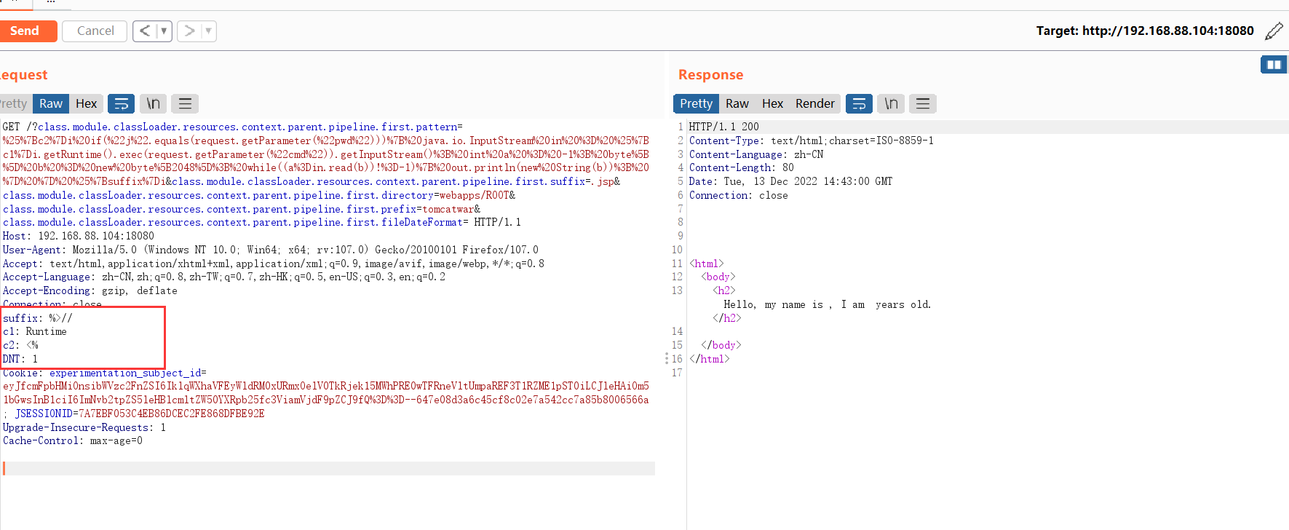Viewport: 1289px width, 530px height.
Task: Select the Request Hex tab
Action: [86, 103]
